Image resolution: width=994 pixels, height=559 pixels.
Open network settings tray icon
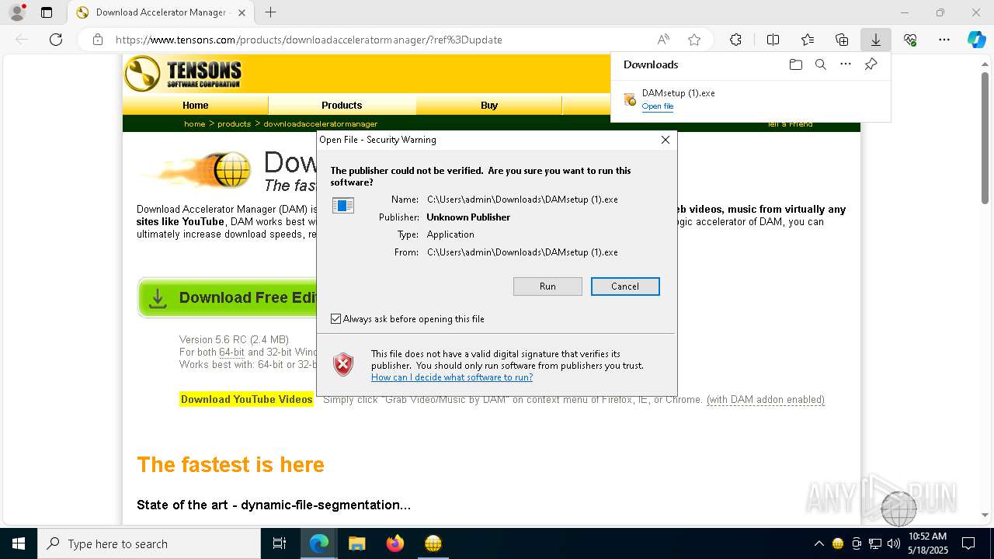tap(875, 543)
